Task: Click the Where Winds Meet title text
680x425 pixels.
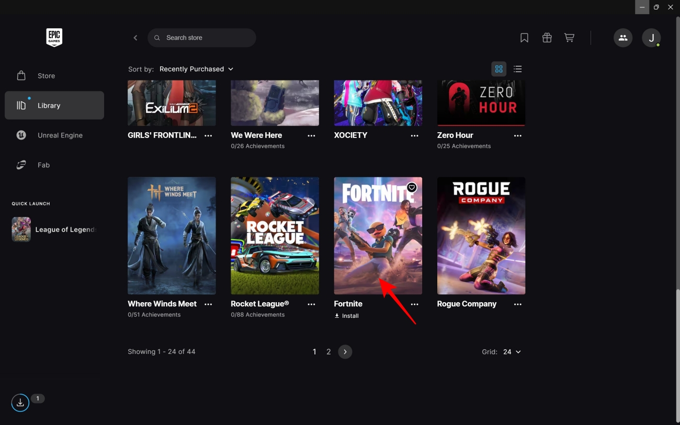Action: [162, 304]
